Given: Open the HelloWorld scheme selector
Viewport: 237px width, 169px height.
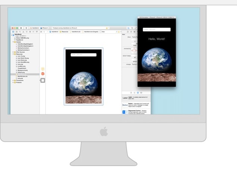Looking at the screenshot, I should coord(34,28).
